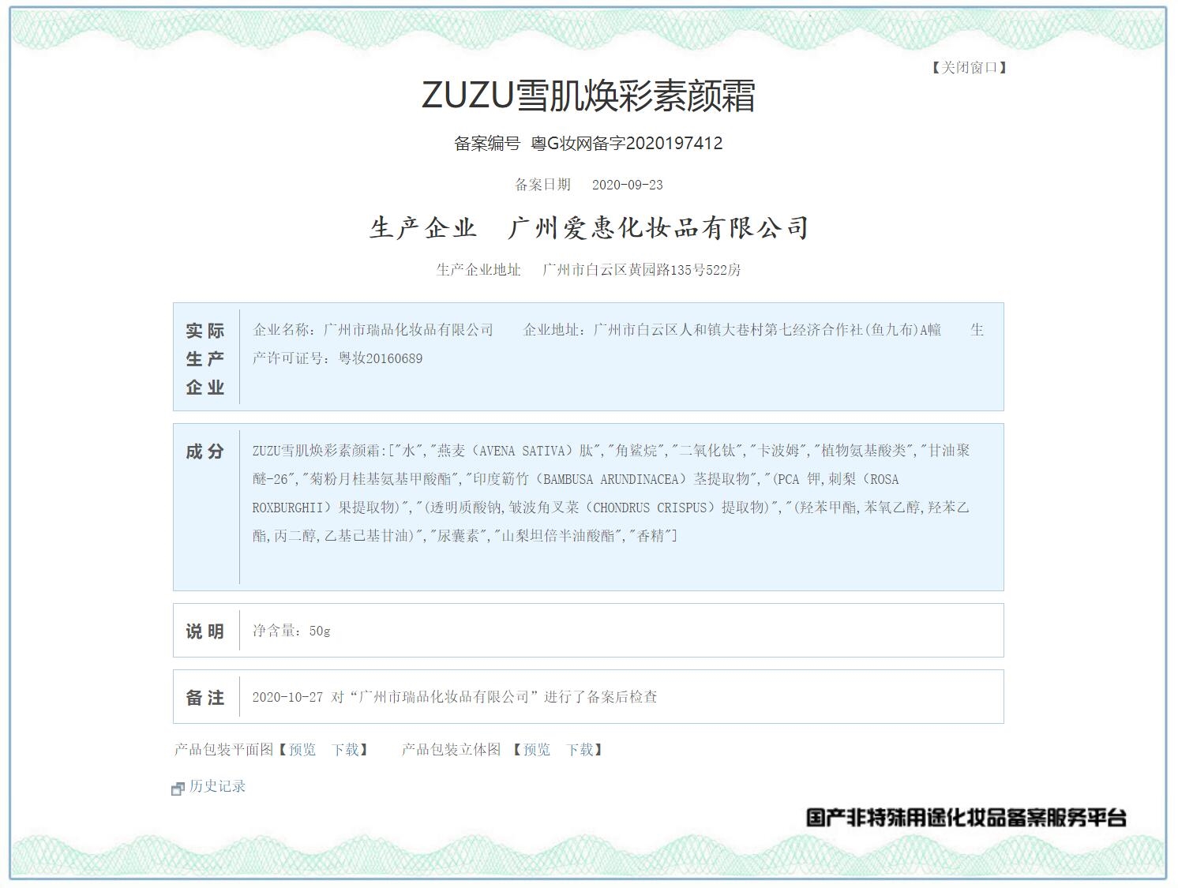Select the filing date 2020-09-23
The image size is (1178, 888).
pos(628,185)
